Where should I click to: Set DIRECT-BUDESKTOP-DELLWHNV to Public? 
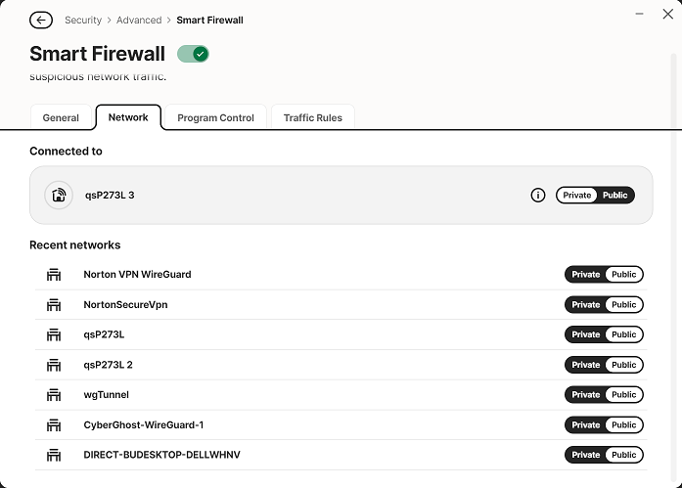623,455
